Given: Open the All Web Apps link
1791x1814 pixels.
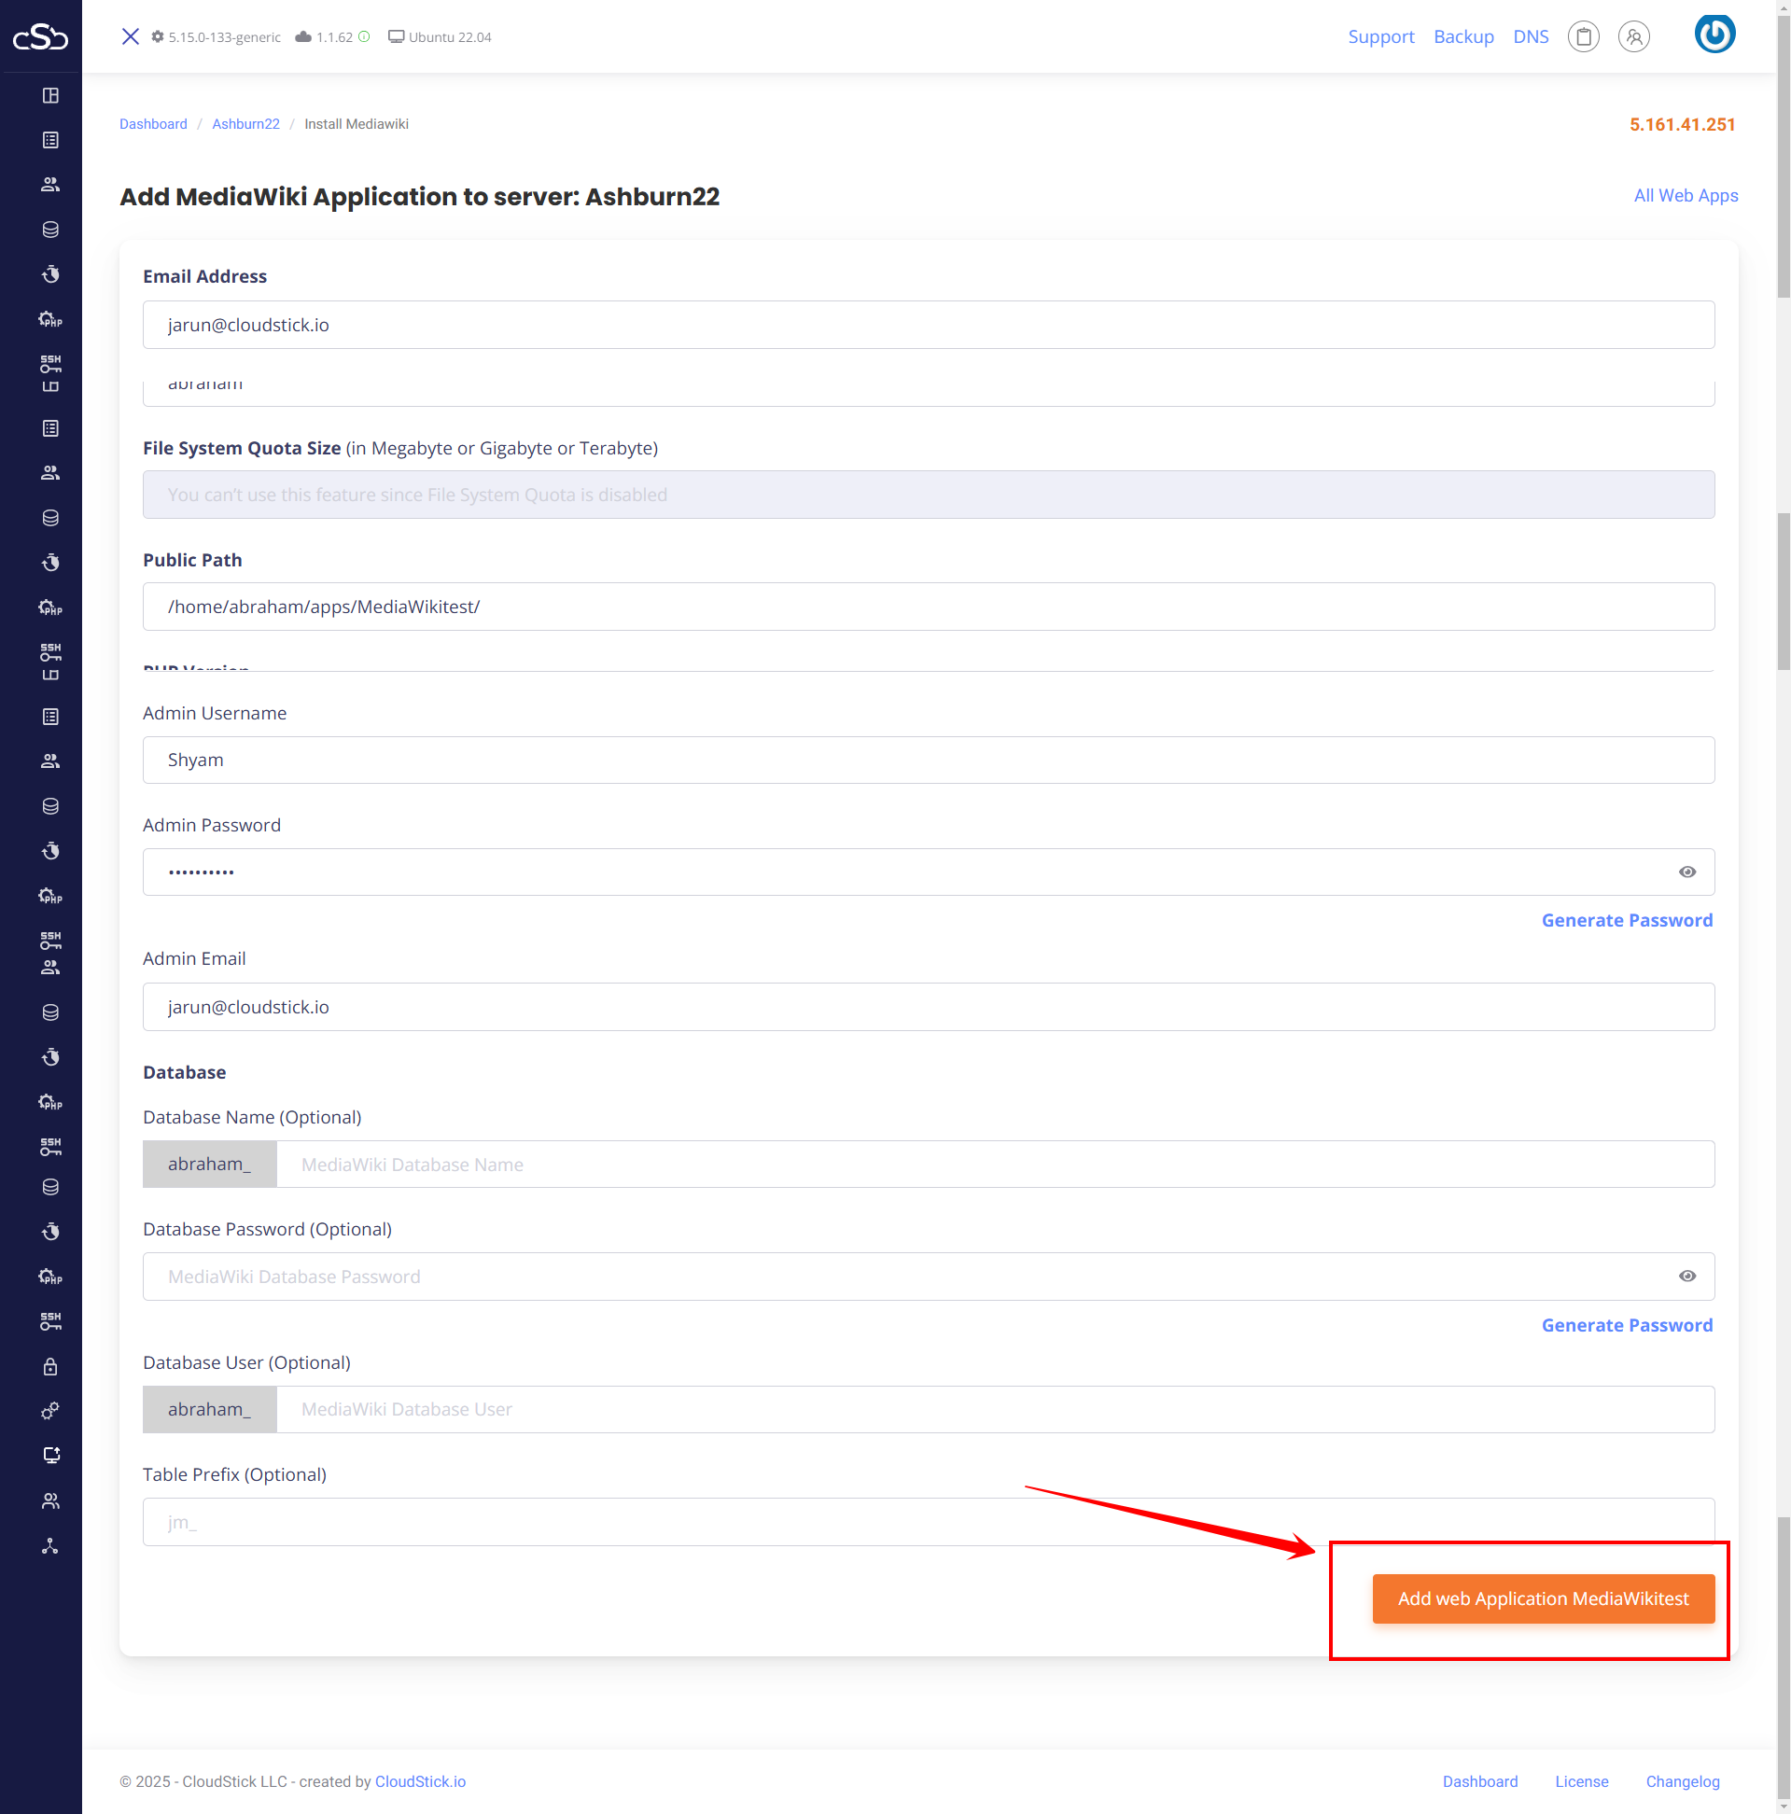Looking at the screenshot, I should pyautogui.click(x=1685, y=195).
